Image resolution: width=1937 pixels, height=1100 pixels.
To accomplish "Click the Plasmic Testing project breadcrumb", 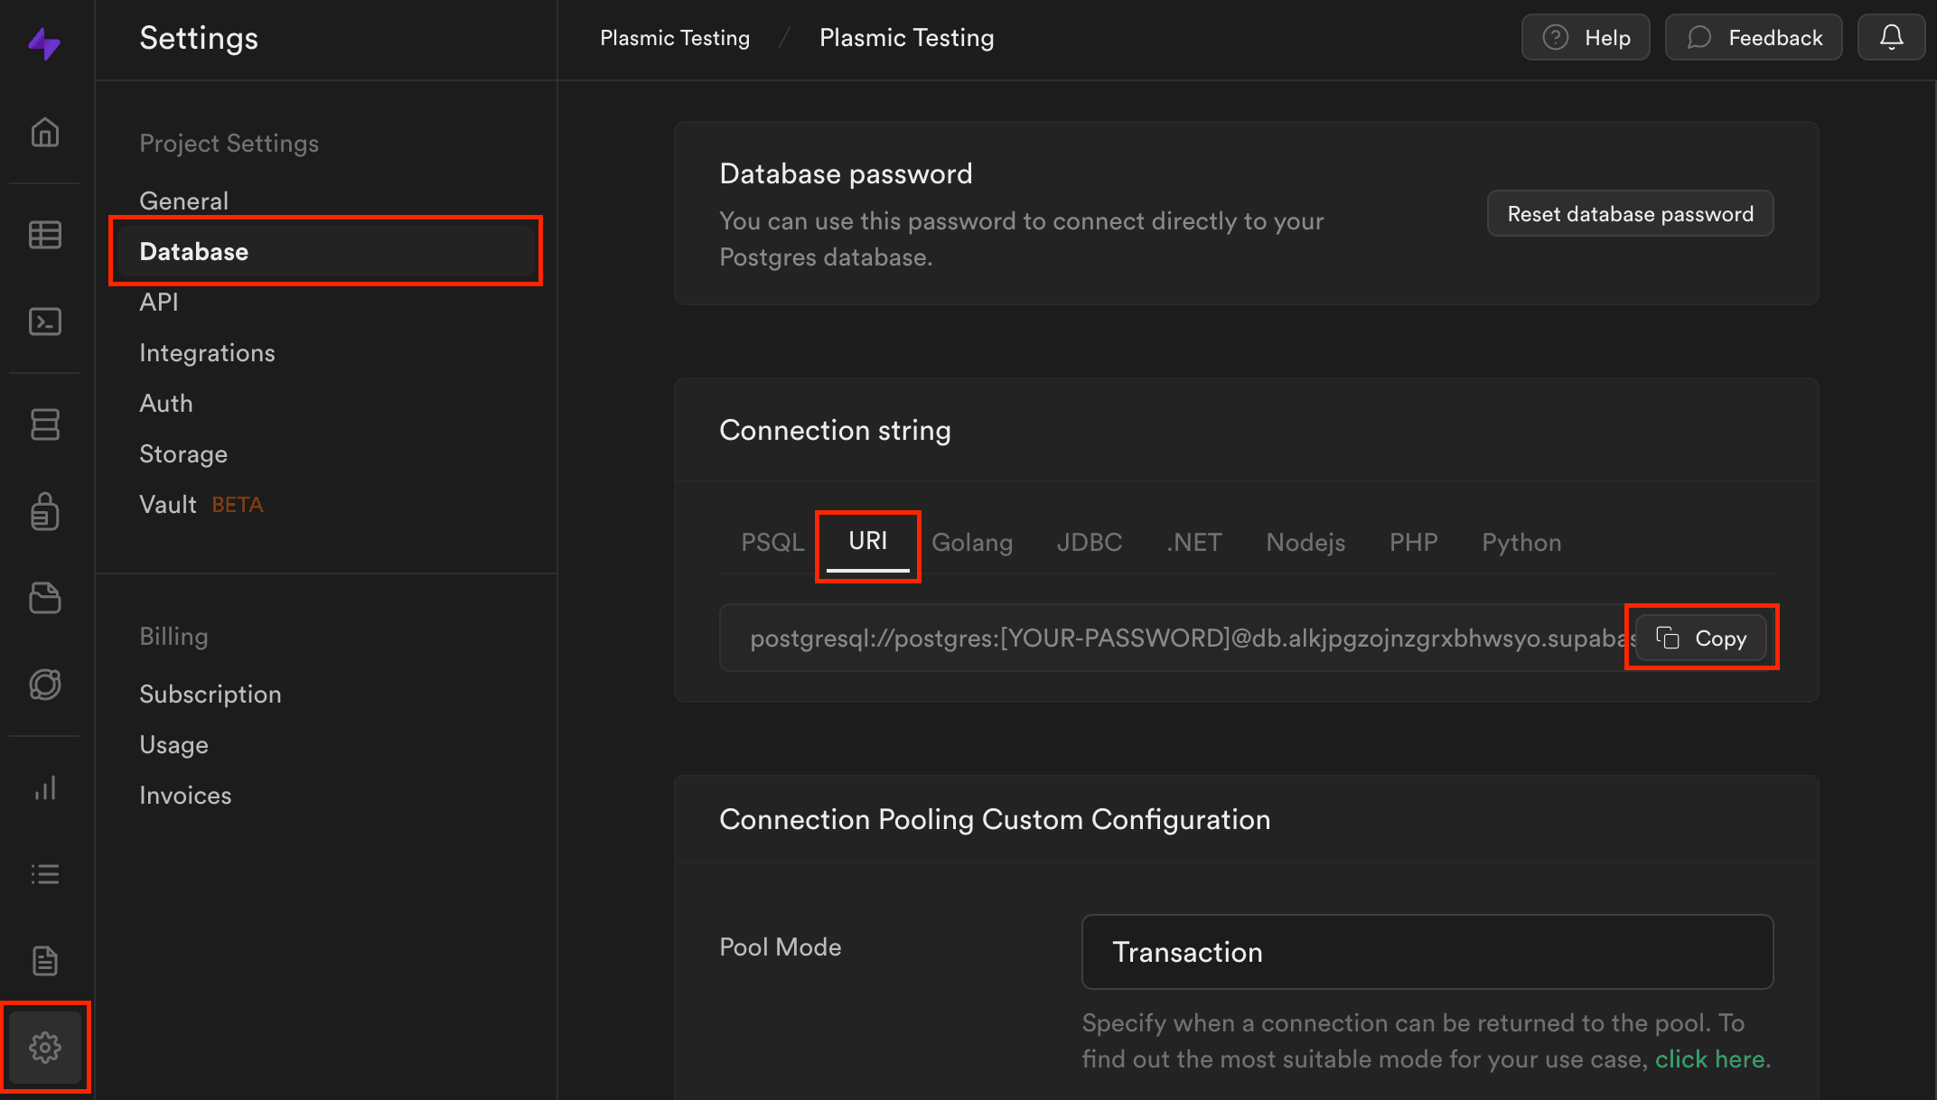I will [906, 38].
